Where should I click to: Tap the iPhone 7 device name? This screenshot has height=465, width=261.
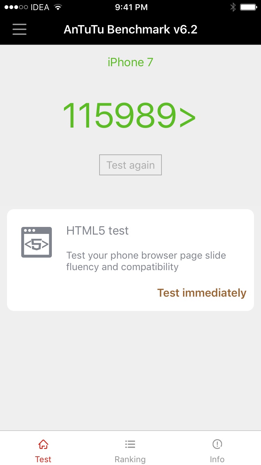click(130, 62)
